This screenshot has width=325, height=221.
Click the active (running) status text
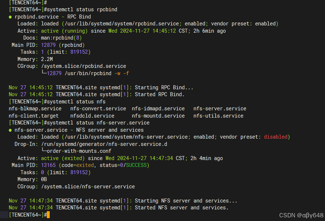pos(64,31)
